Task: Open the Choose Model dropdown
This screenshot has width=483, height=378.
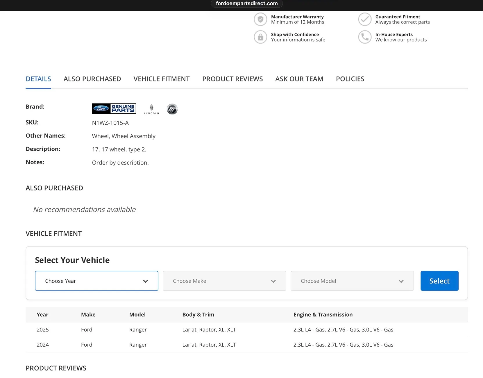Action: click(352, 281)
